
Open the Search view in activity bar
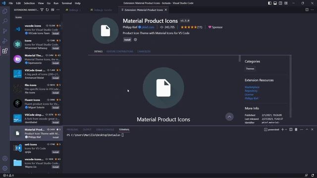click(5, 21)
